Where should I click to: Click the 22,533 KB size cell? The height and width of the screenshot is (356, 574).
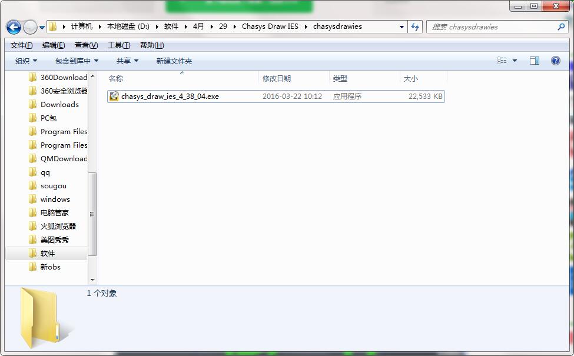tap(426, 97)
